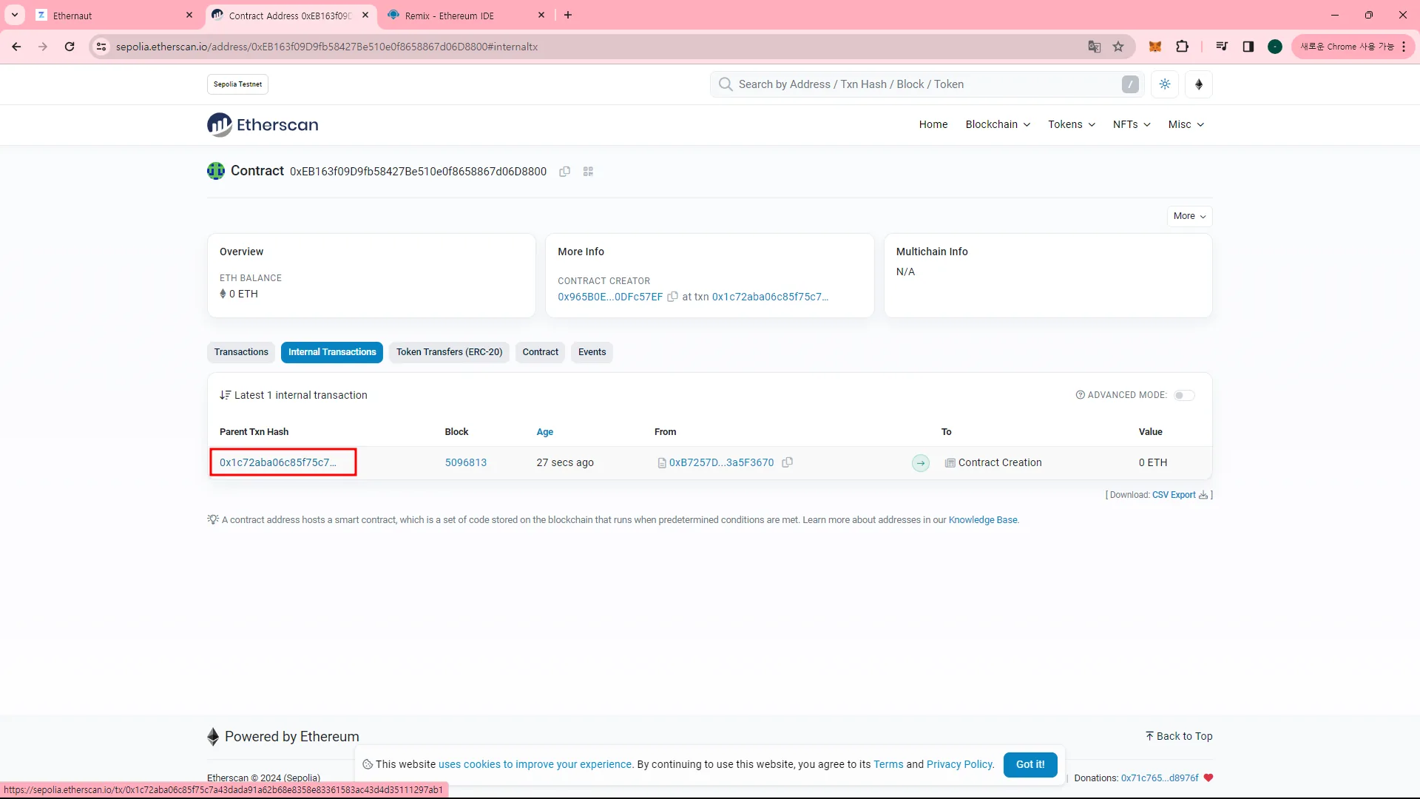Screen dimensions: 1420x799
Task: Click the search slash shortcut icon
Action: click(x=1130, y=84)
